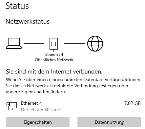The width and height of the screenshot is (145, 129).
Task: Click the word Datentarif in description
Action: click(x=93, y=79)
